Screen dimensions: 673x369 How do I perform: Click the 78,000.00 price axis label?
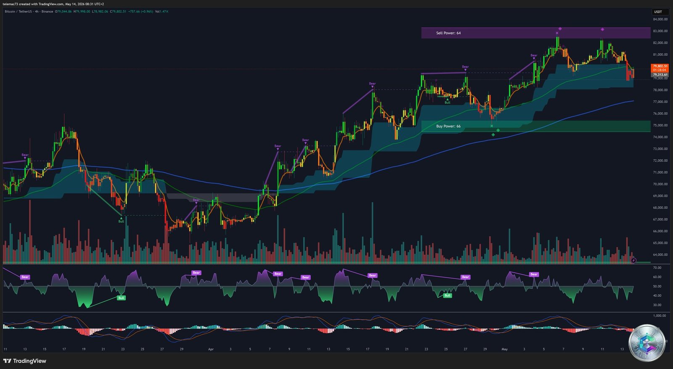click(x=660, y=90)
